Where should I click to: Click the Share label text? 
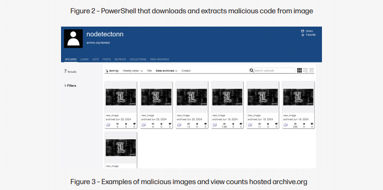[x=309, y=31]
